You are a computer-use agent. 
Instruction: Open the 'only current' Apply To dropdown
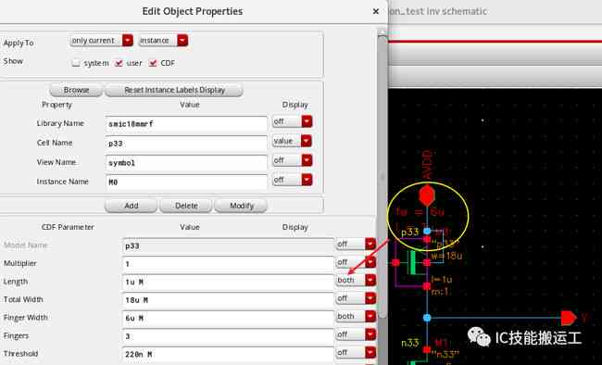[x=102, y=41]
